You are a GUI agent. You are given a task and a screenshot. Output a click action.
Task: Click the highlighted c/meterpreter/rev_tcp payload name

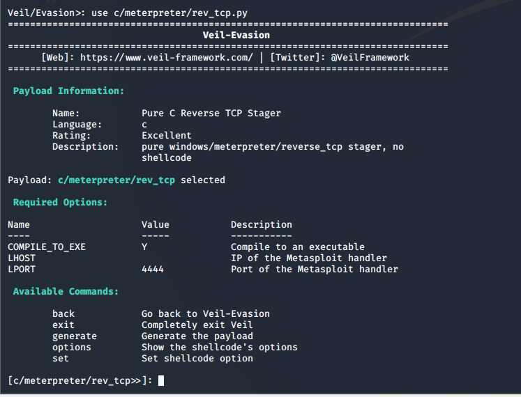pos(116,180)
